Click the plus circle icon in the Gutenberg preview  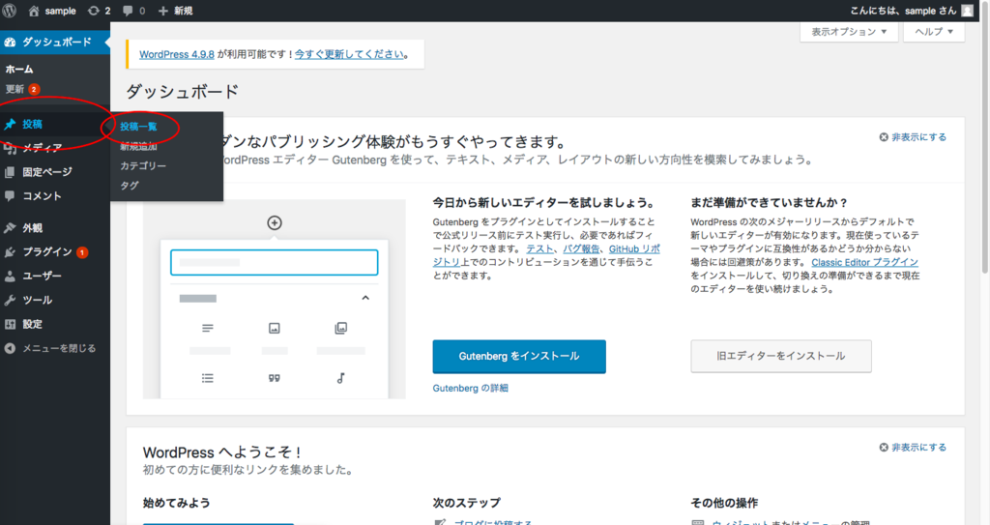[x=275, y=223]
